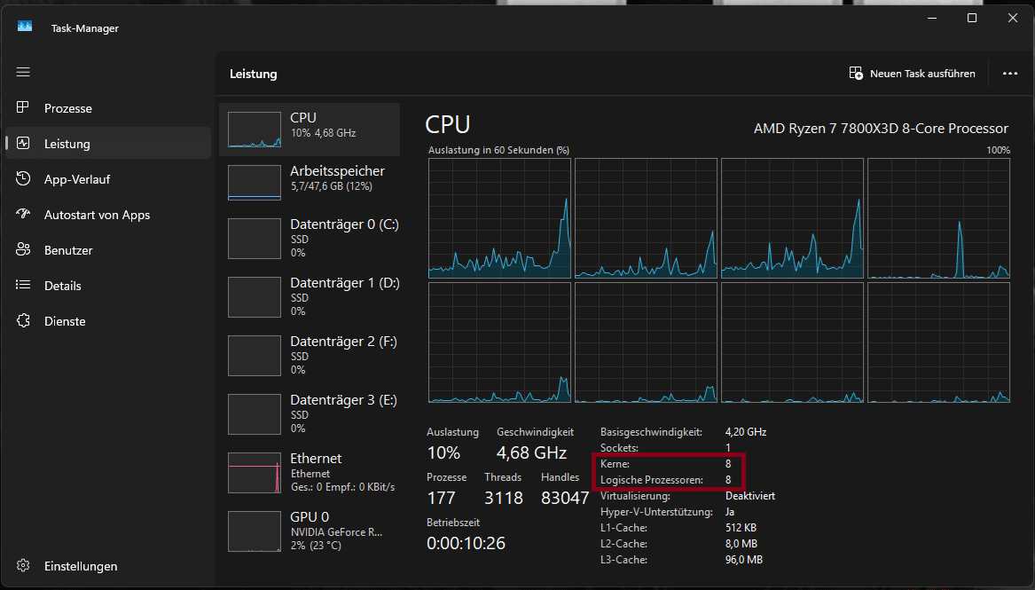The width and height of the screenshot is (1035, 590).
Task: Click the Prozesse sidebar icon
Action: [23, 107]
